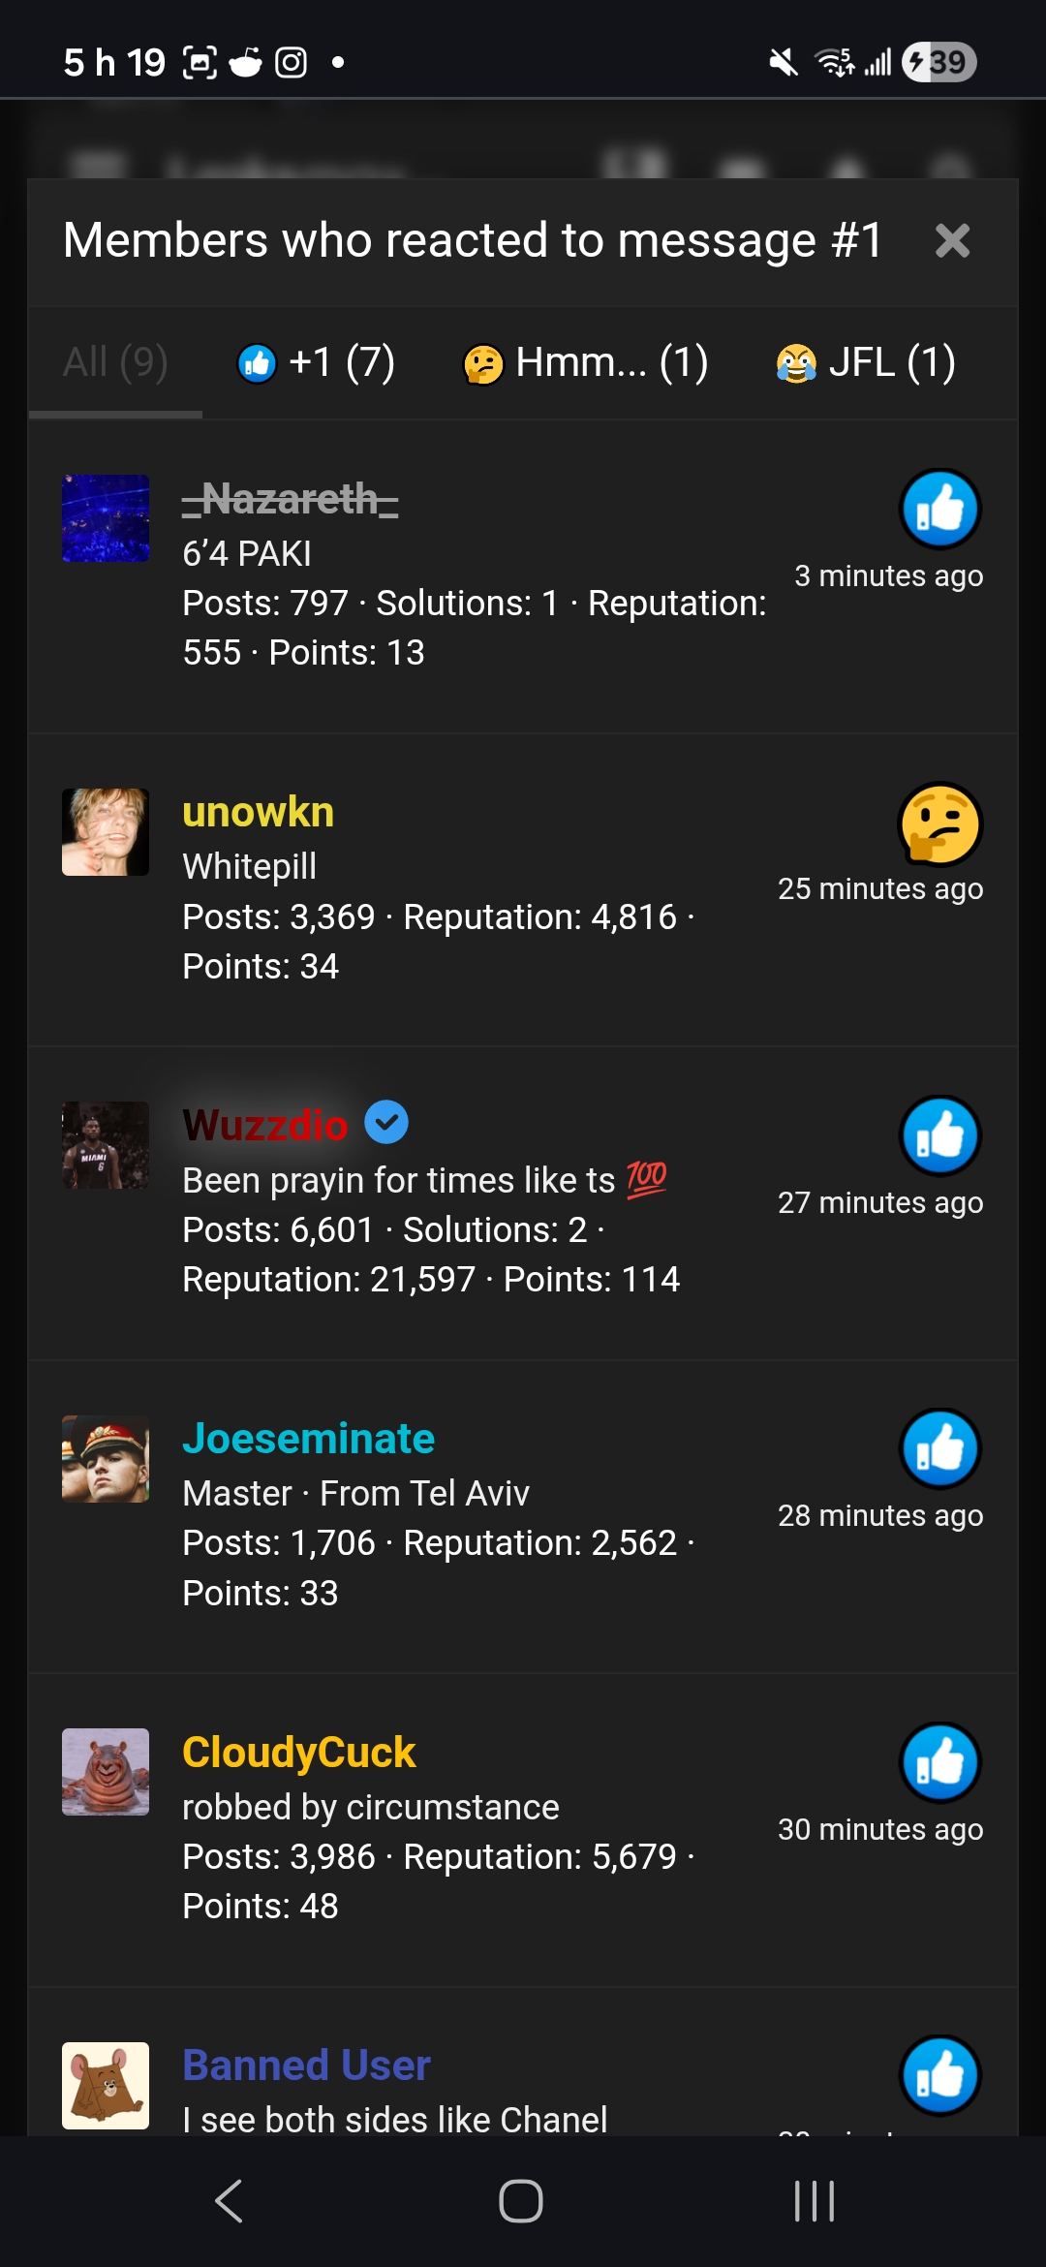Screen dimensions: 1046x2267
Task: Tap the Android back navigation button
Action: 230,2199
